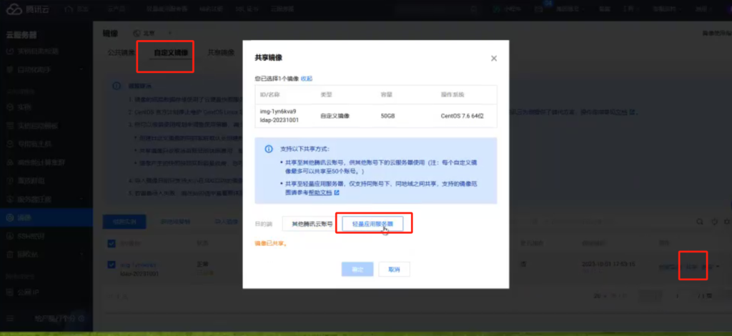Click the info icon in blue notice box
732x336 pixels.
coord(269,149)
